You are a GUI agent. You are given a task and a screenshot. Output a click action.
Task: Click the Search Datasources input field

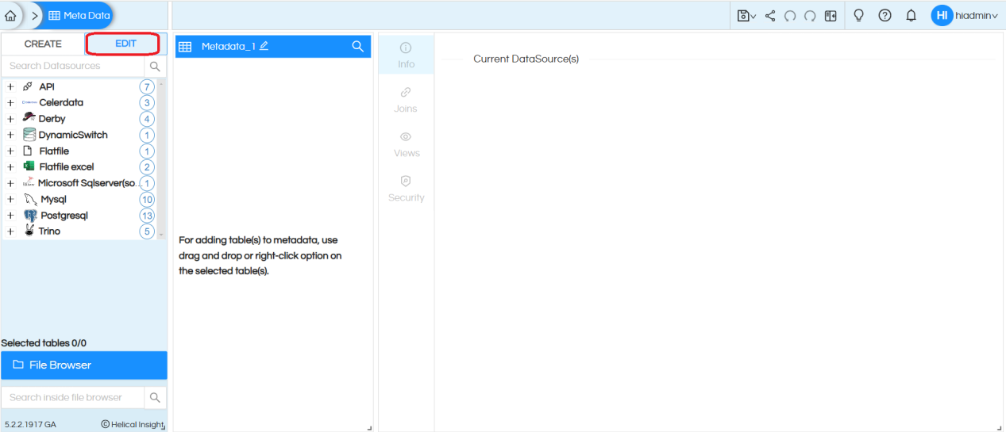(x=73, y=66)
